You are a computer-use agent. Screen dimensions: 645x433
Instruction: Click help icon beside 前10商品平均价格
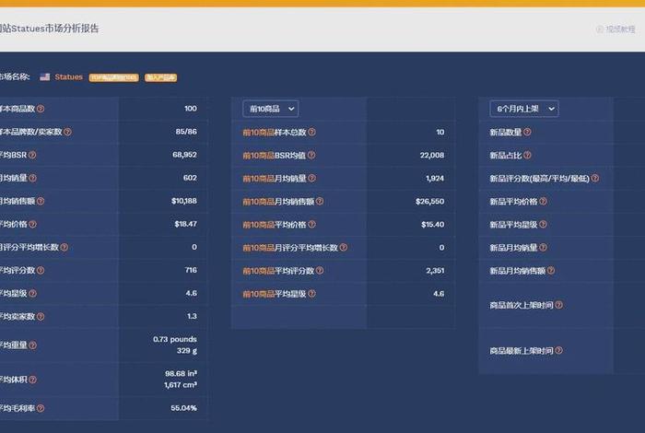(x=311, y=224)
